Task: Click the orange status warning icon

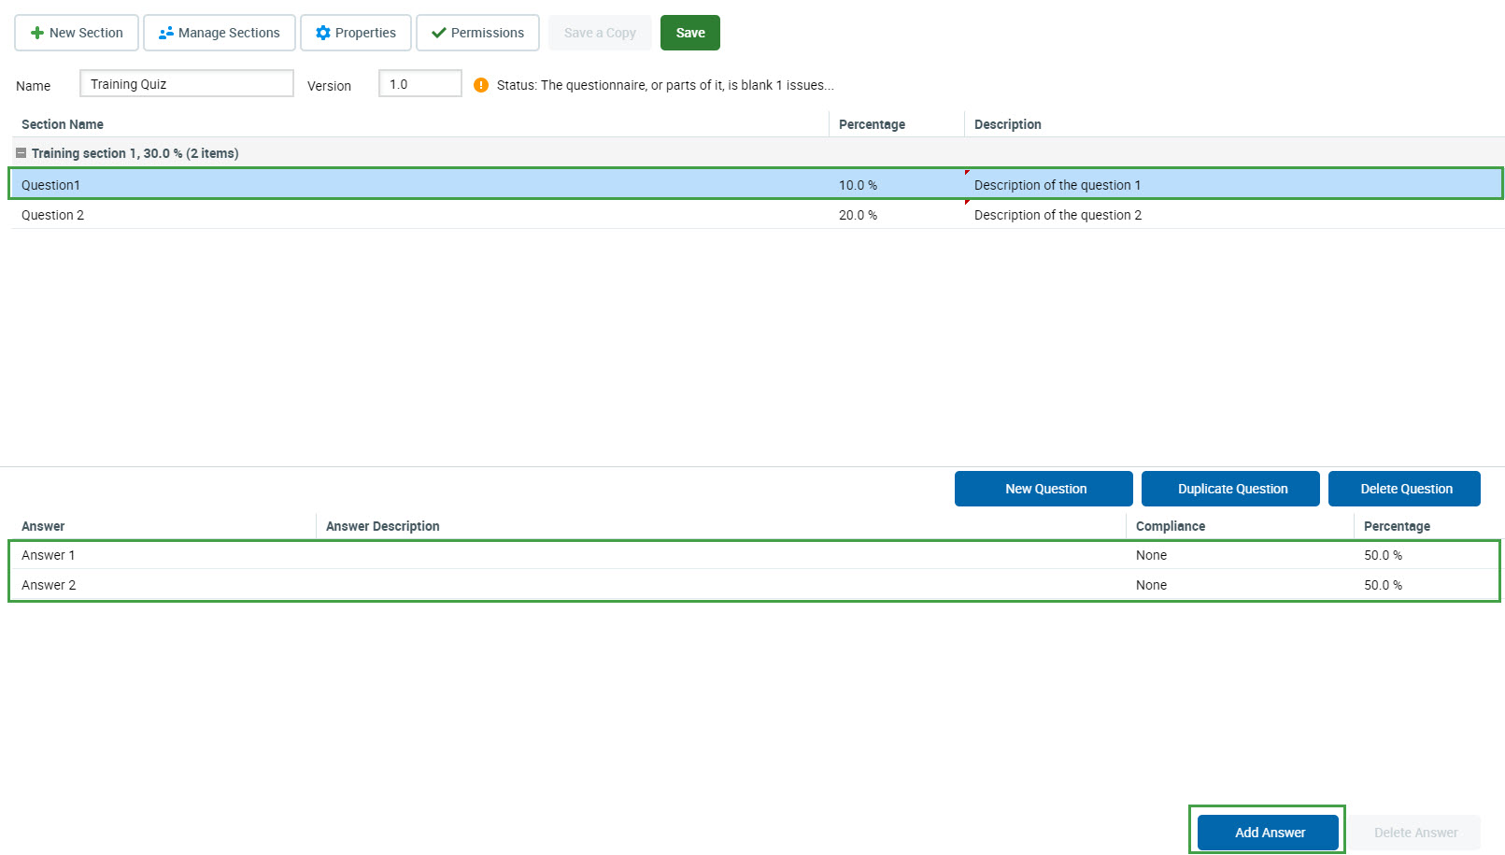Action: (481, 85)
